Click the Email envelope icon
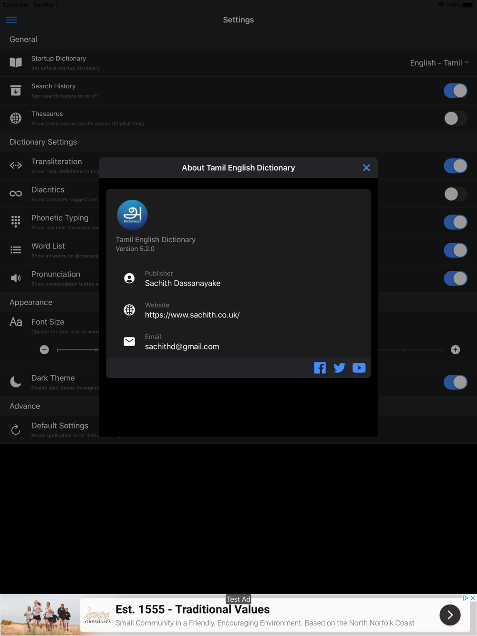Viewport: 477px width, 636px height. click(129, 341)
